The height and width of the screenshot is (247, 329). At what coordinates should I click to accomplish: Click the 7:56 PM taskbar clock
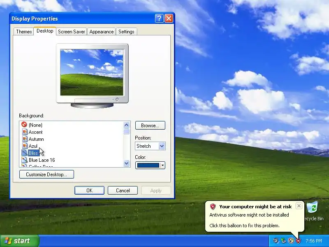313,241
